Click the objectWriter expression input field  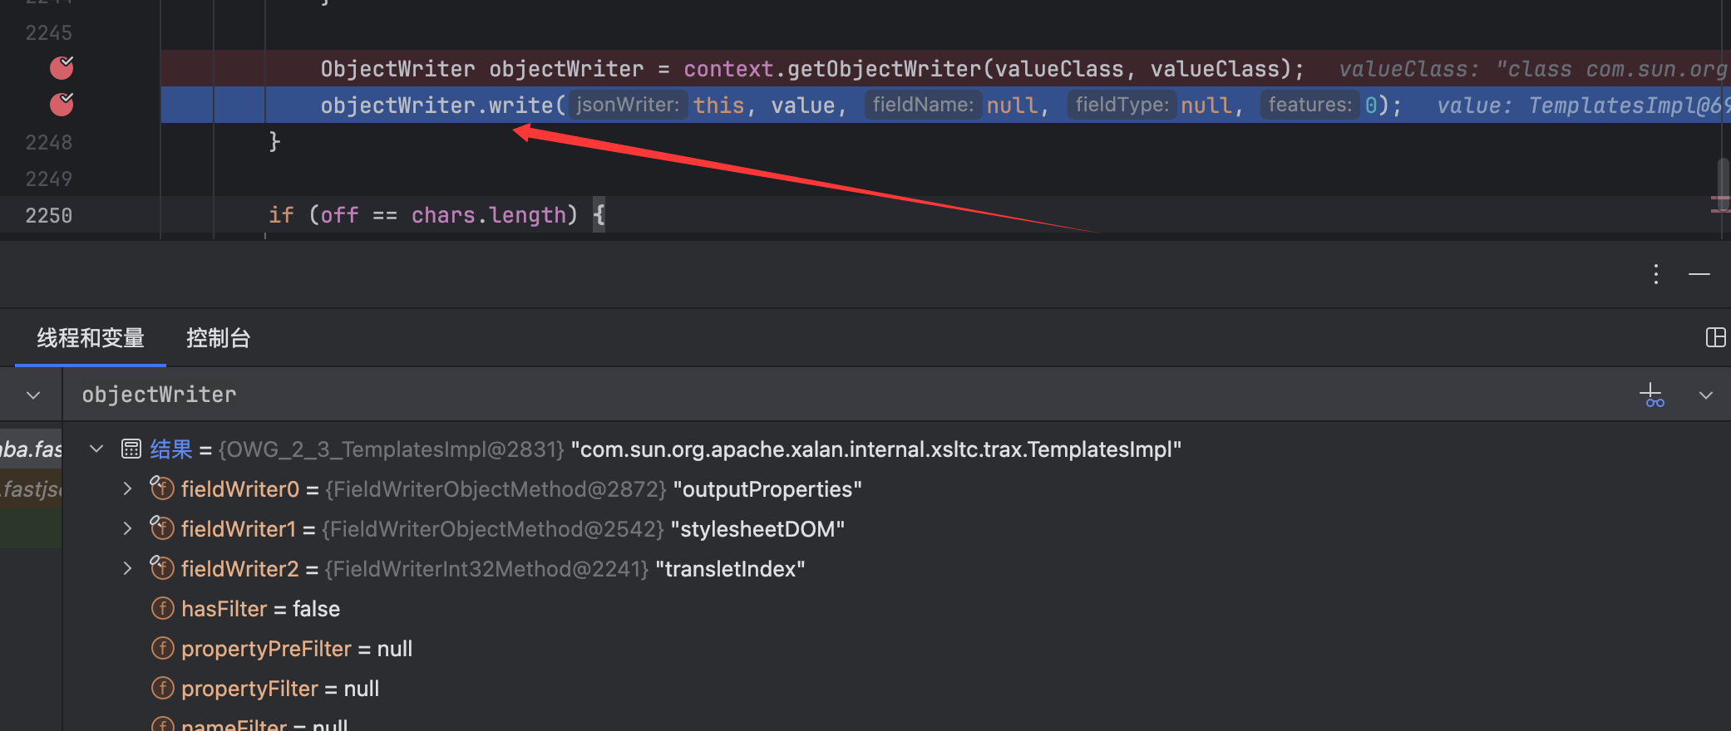(x=831, y=395)
